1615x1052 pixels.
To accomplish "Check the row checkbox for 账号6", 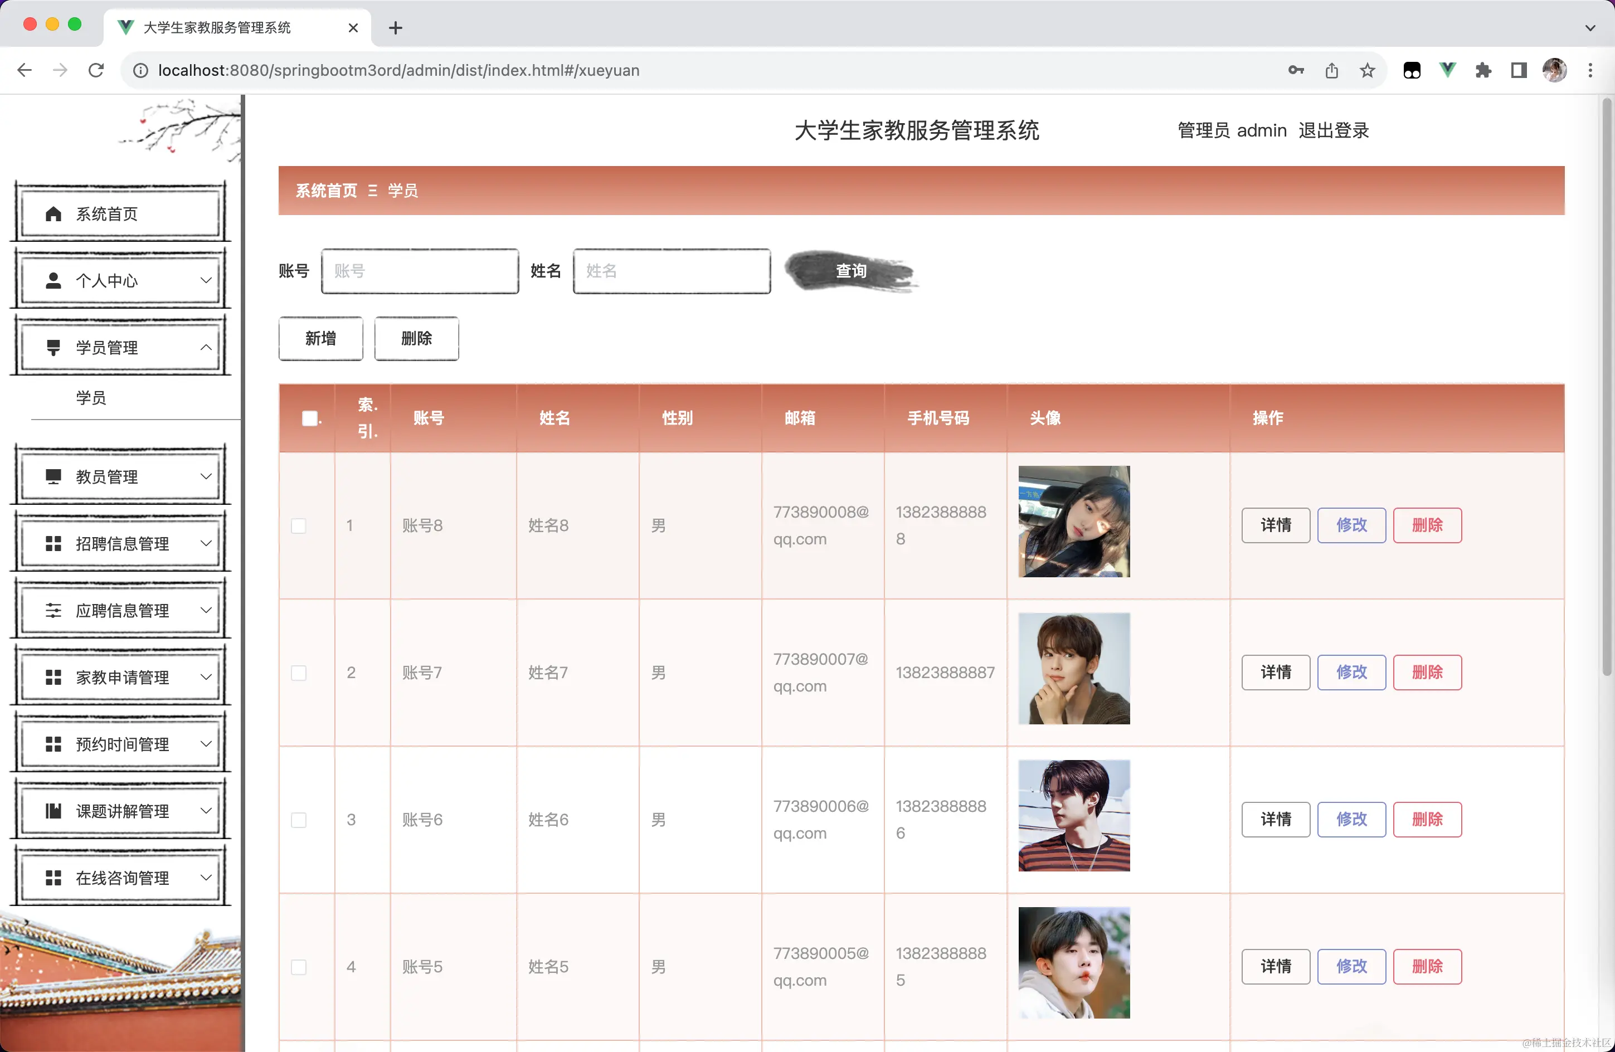I will click(x=299, y=820).
